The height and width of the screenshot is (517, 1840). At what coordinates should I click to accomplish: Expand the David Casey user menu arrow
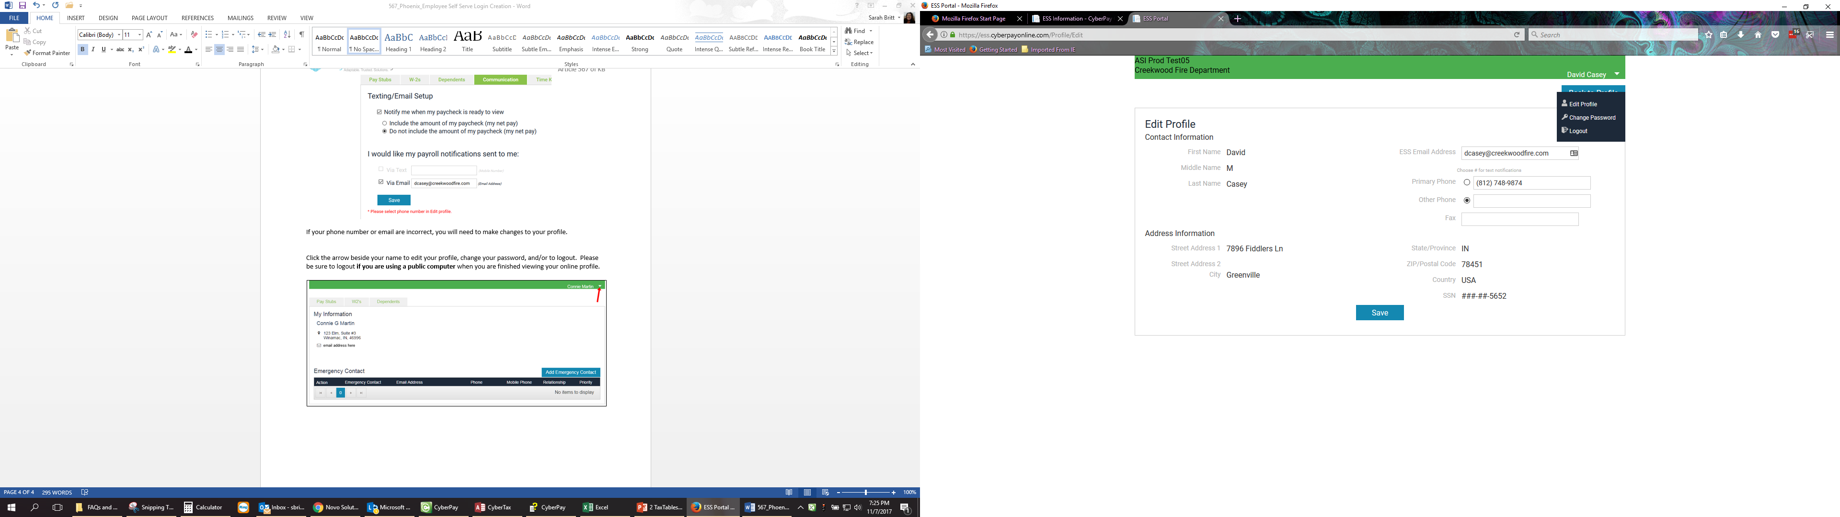1616,74
